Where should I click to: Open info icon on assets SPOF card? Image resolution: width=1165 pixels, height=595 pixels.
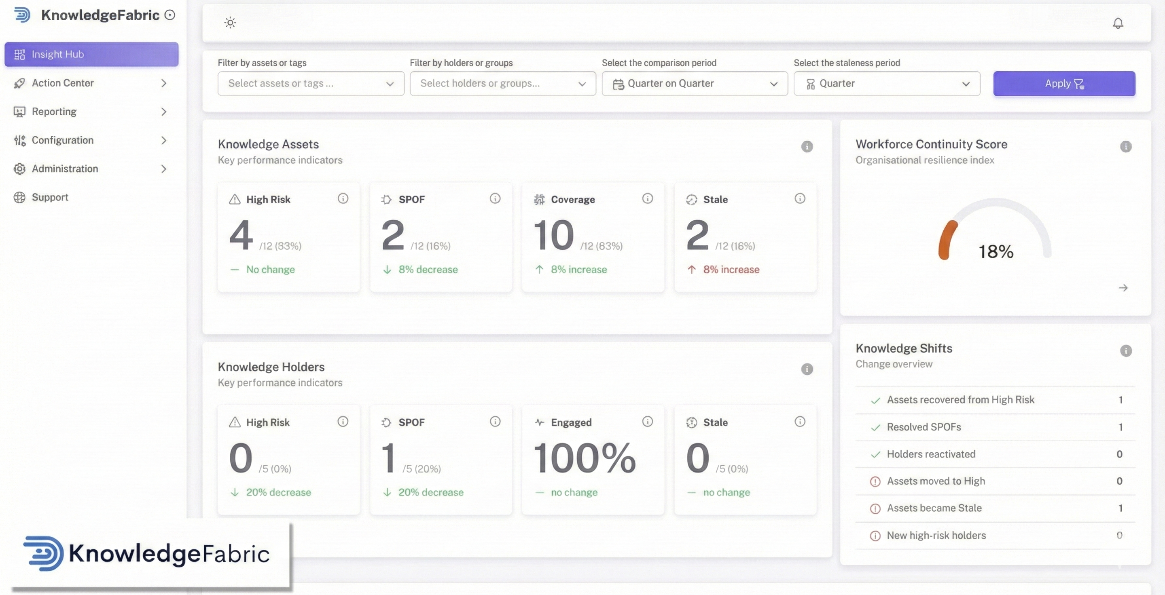click(x=495, y=198)
